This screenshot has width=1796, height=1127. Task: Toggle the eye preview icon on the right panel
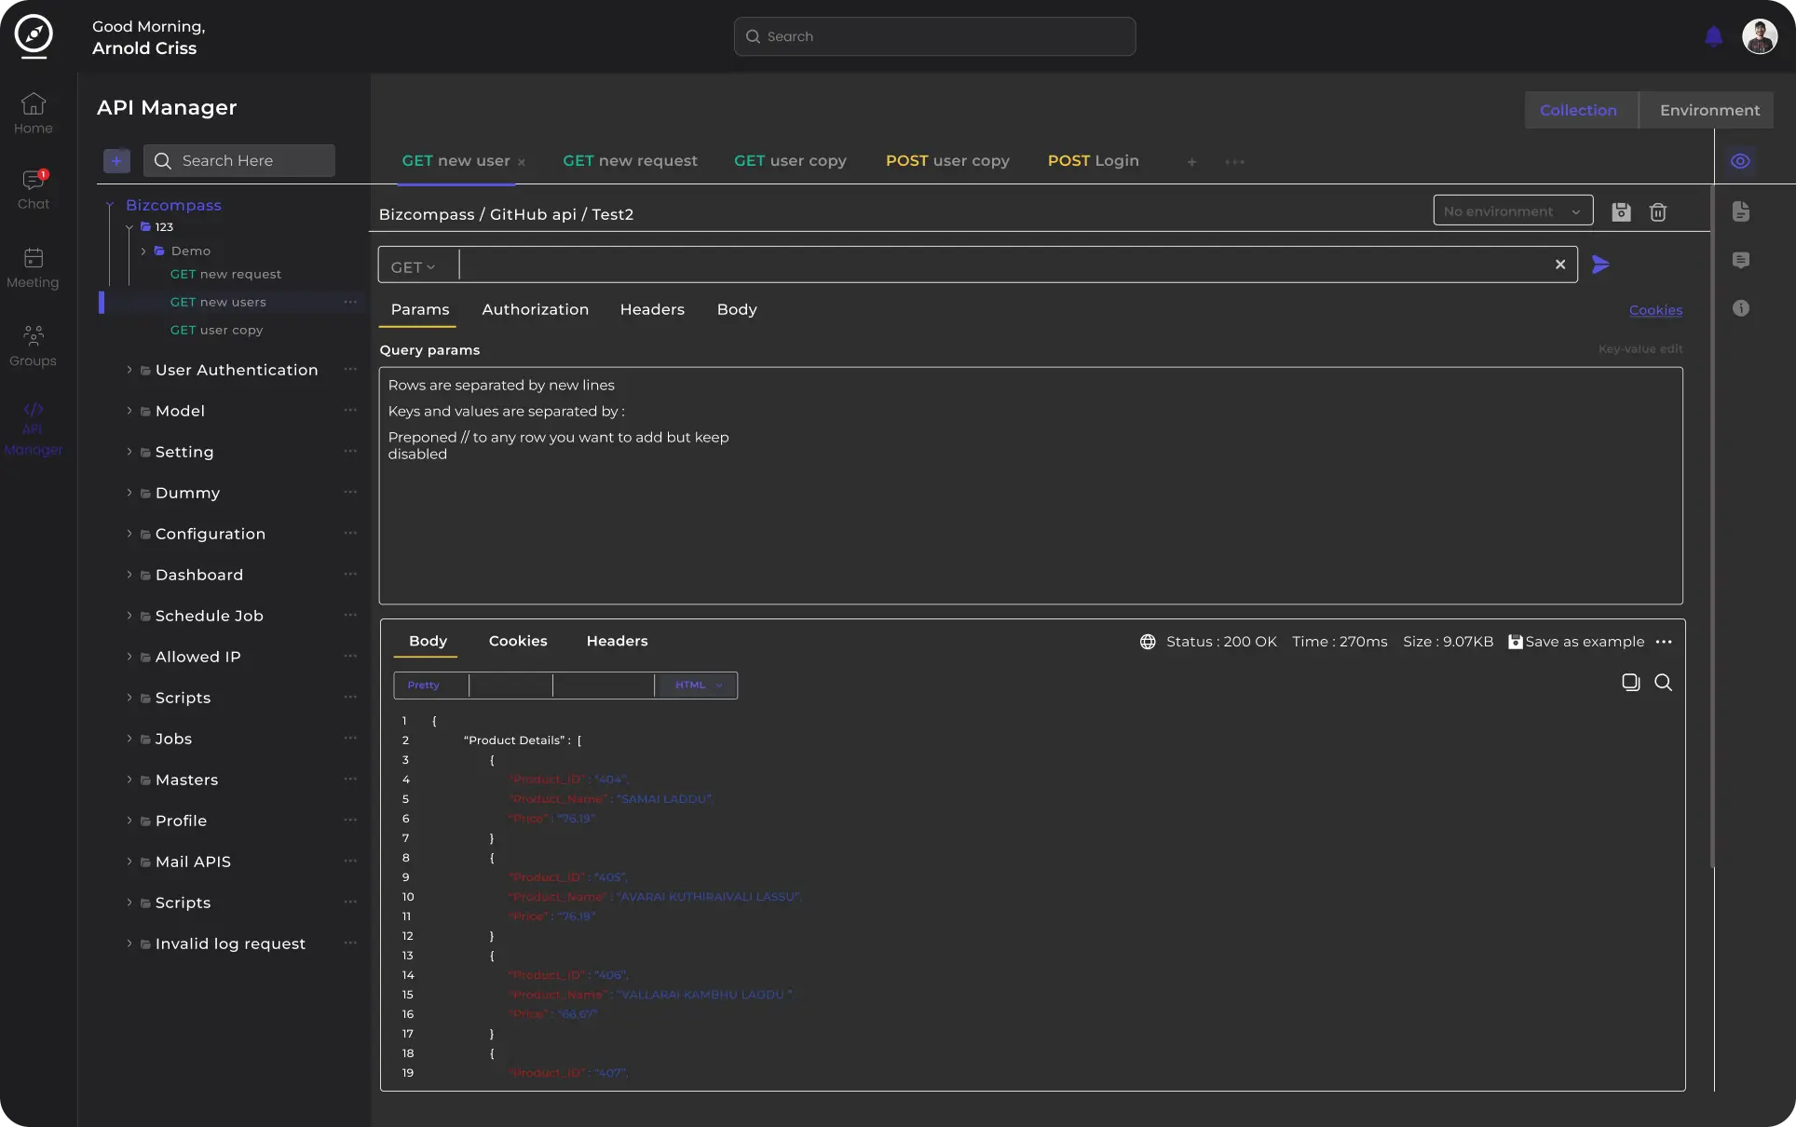click(1741, 160)
